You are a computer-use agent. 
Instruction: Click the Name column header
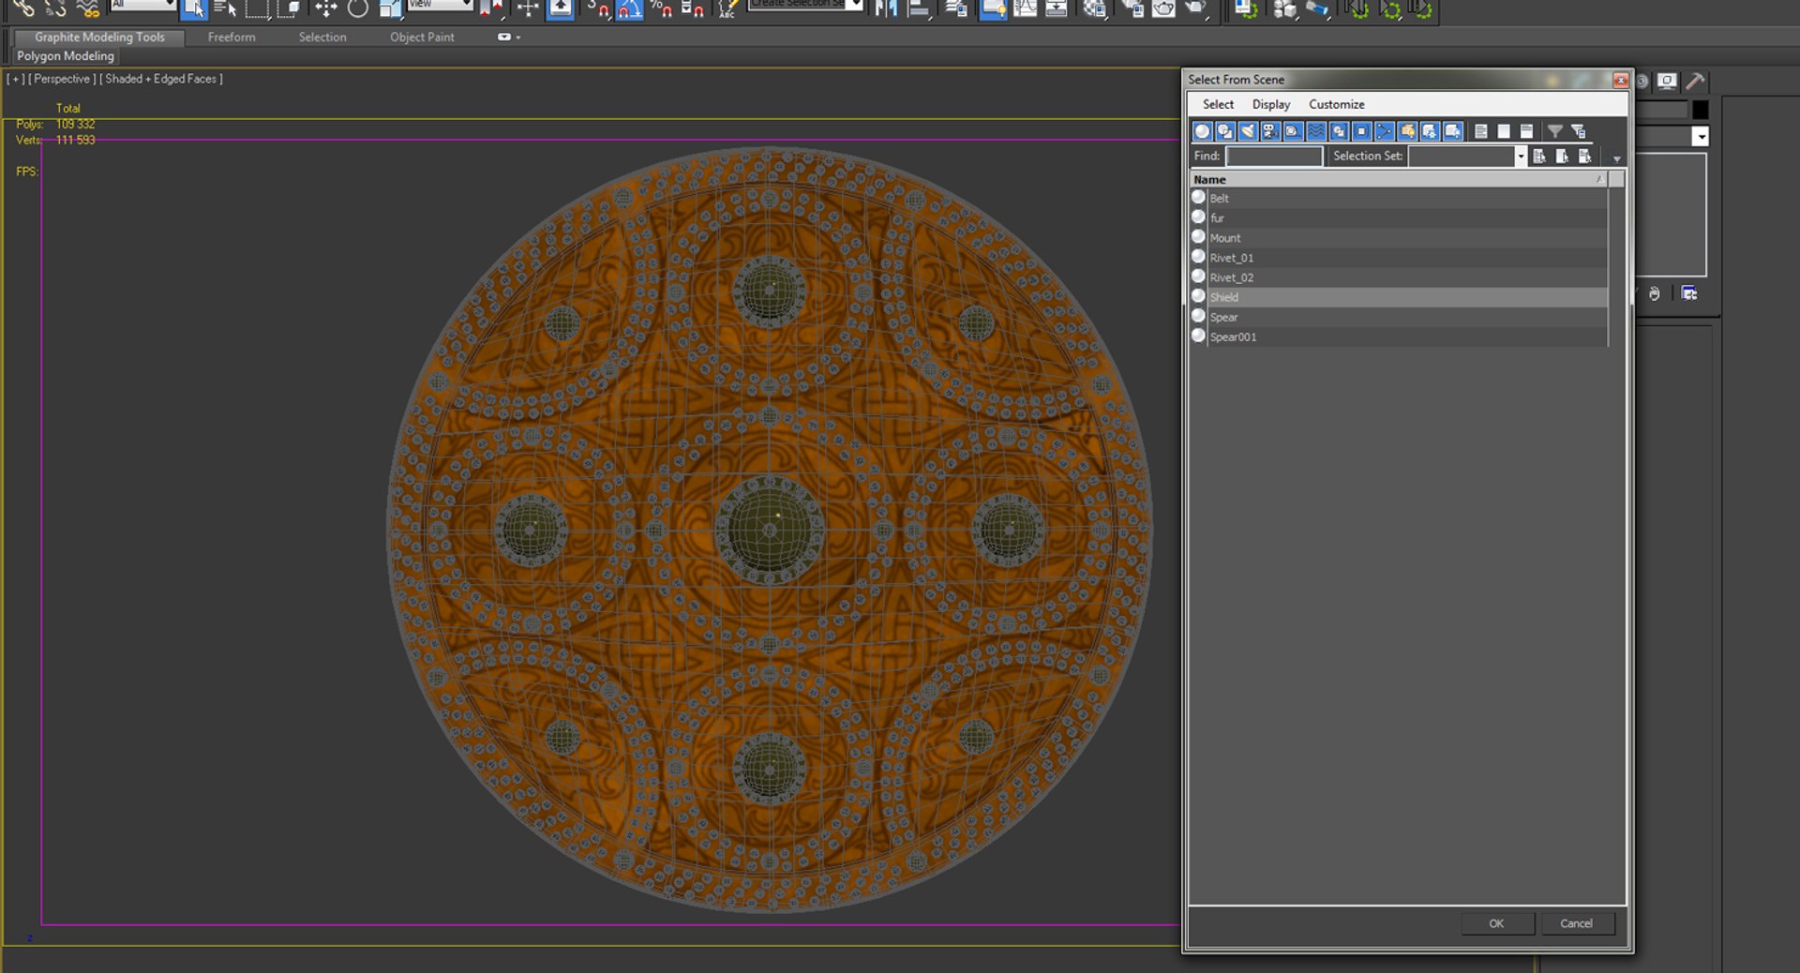coord(1399,179)
